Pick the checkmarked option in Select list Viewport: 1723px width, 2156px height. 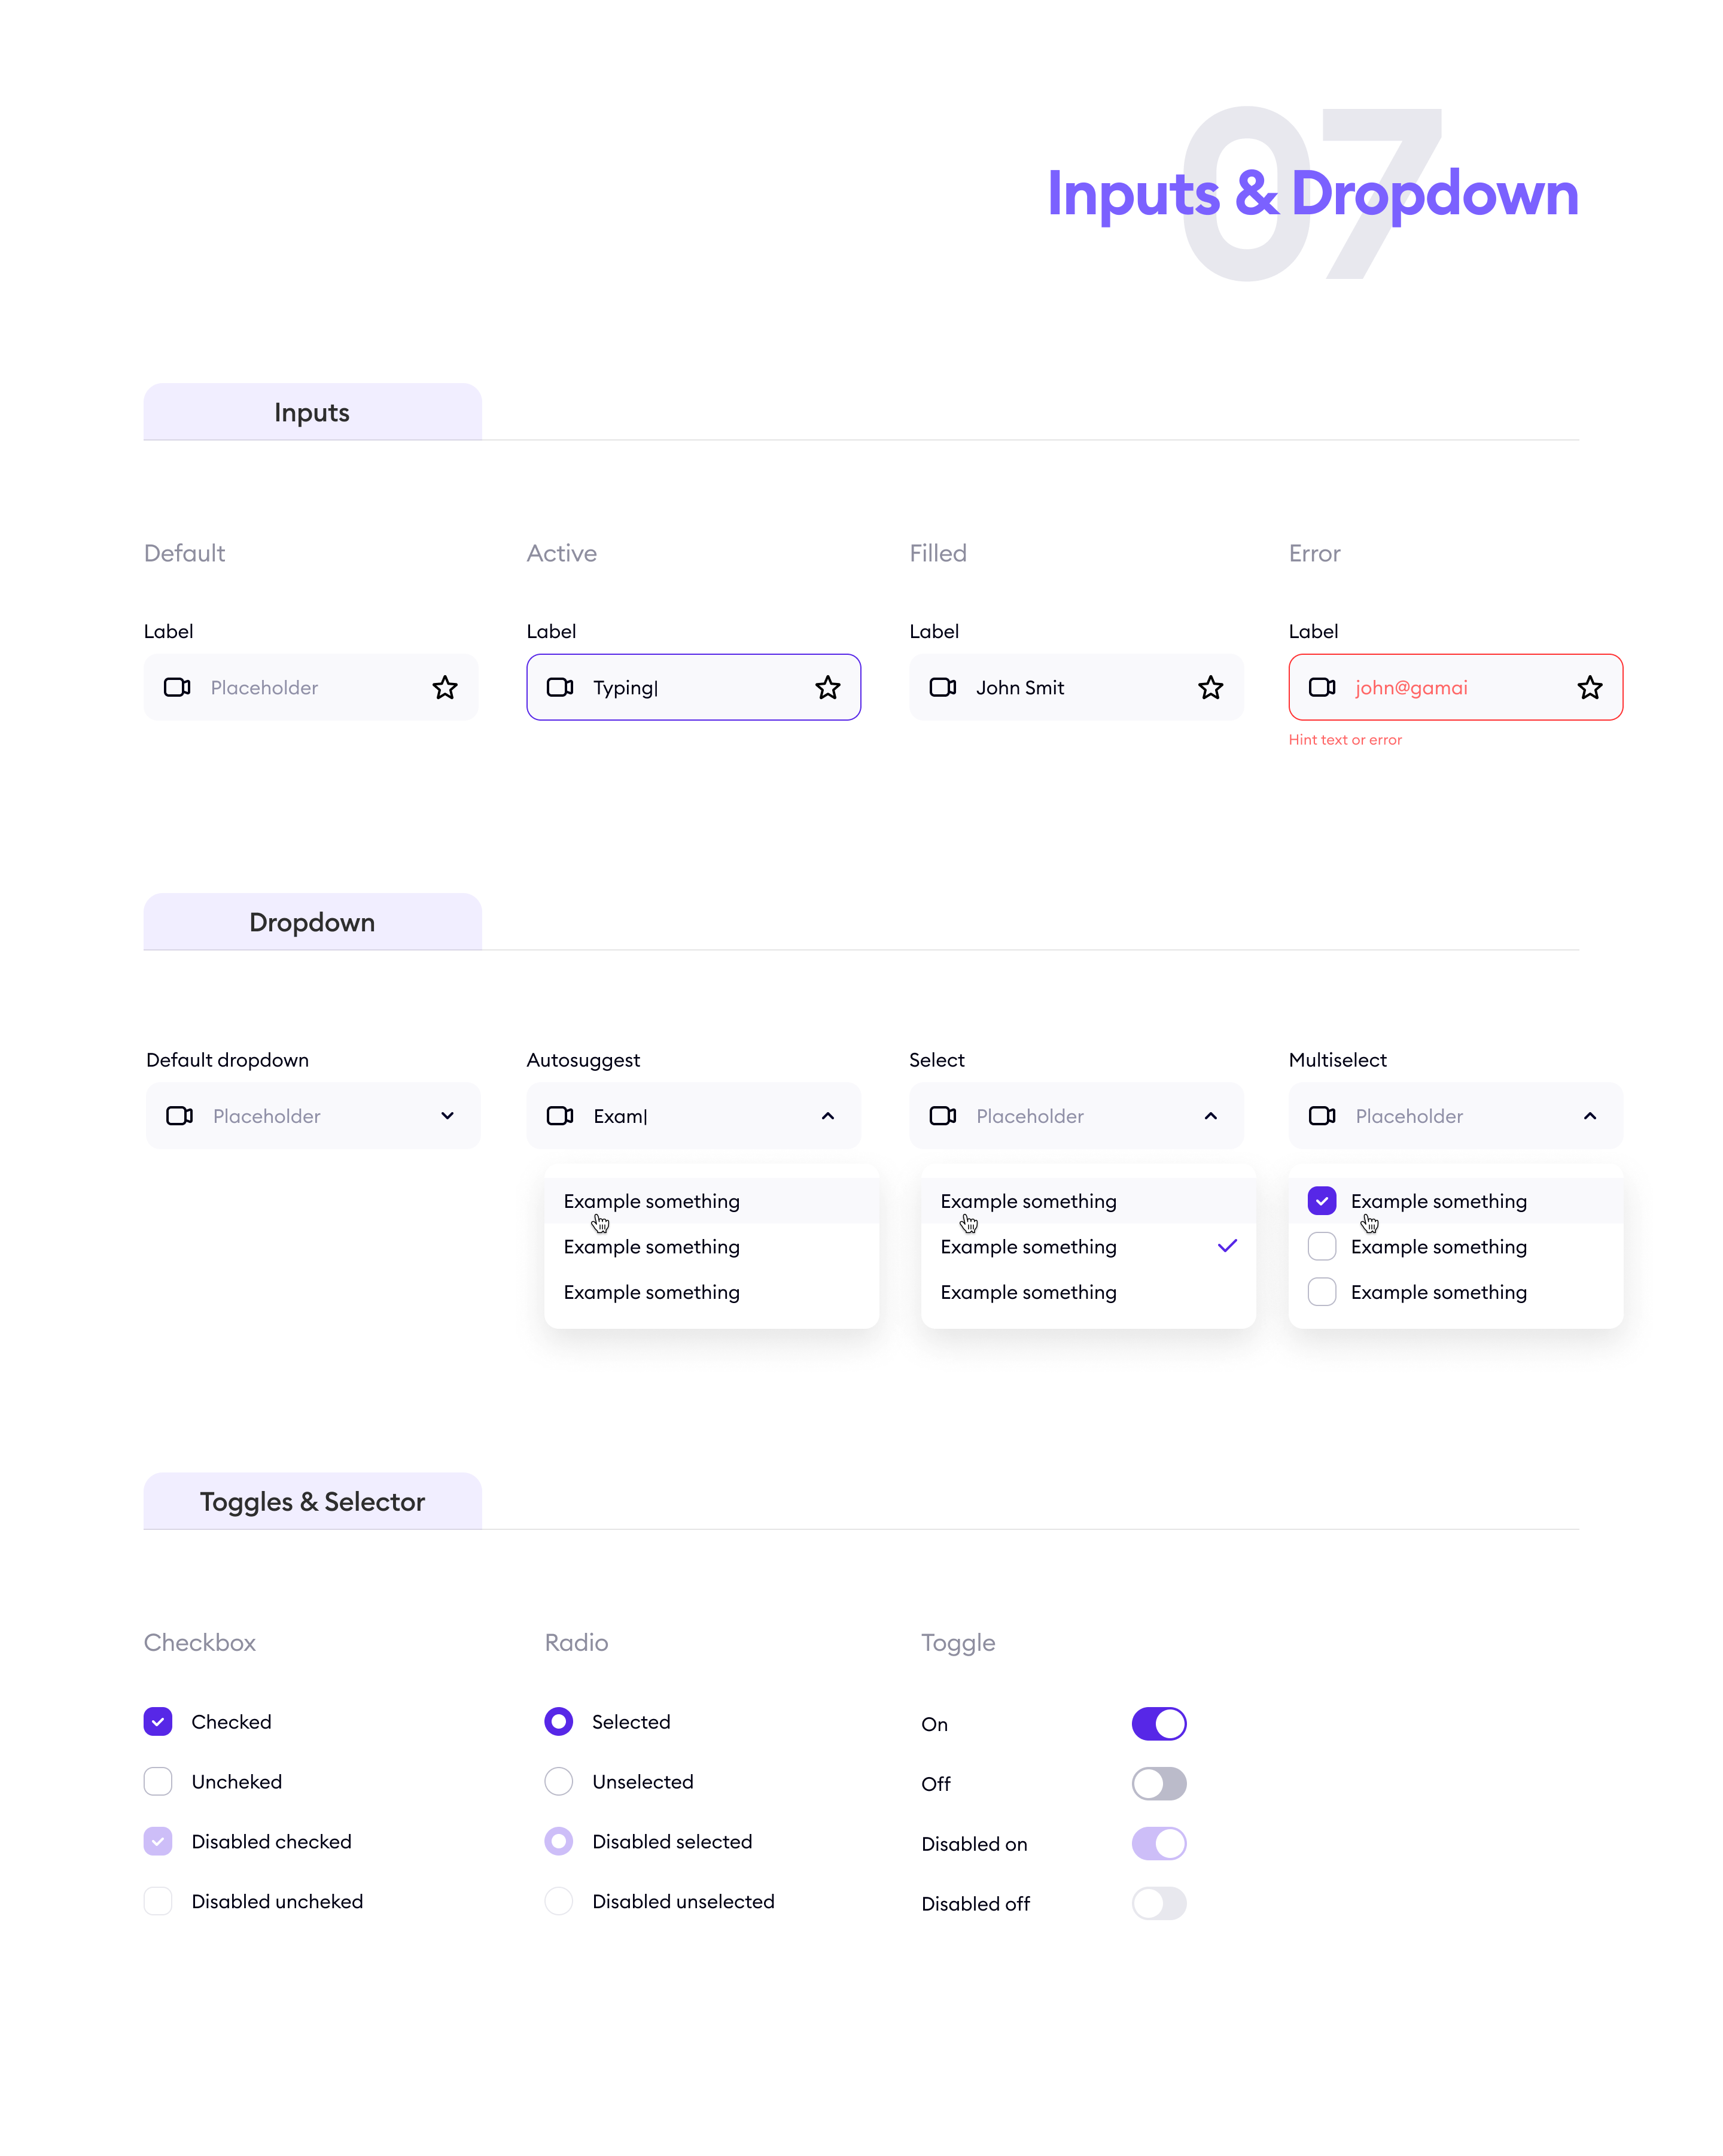1030,1247
